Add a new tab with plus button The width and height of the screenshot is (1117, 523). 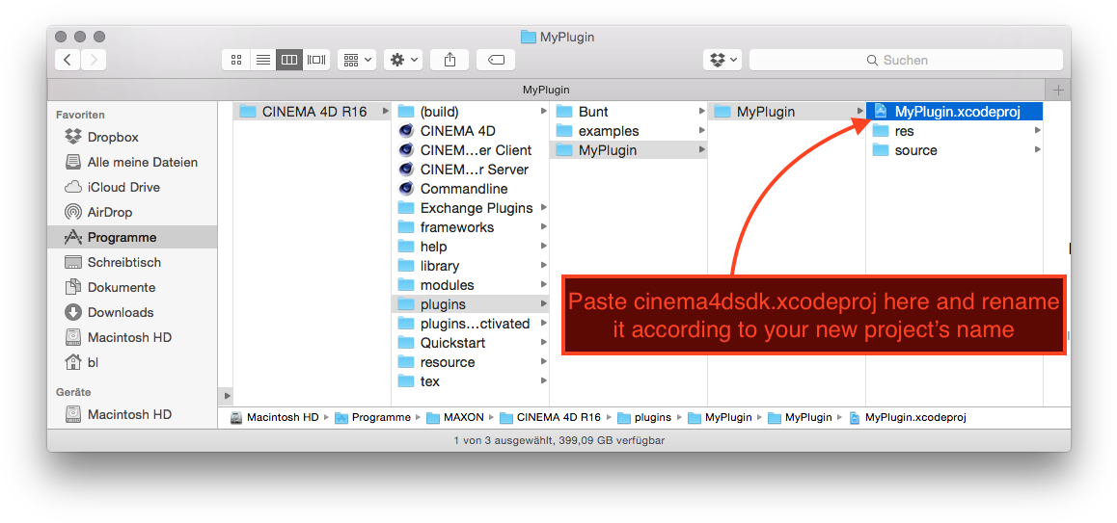[x=1059, y=90]
